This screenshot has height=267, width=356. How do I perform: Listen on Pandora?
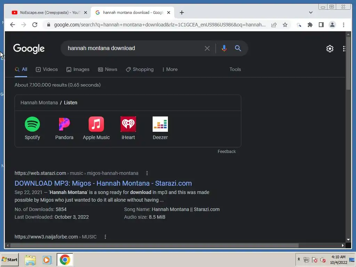point(64,128)
